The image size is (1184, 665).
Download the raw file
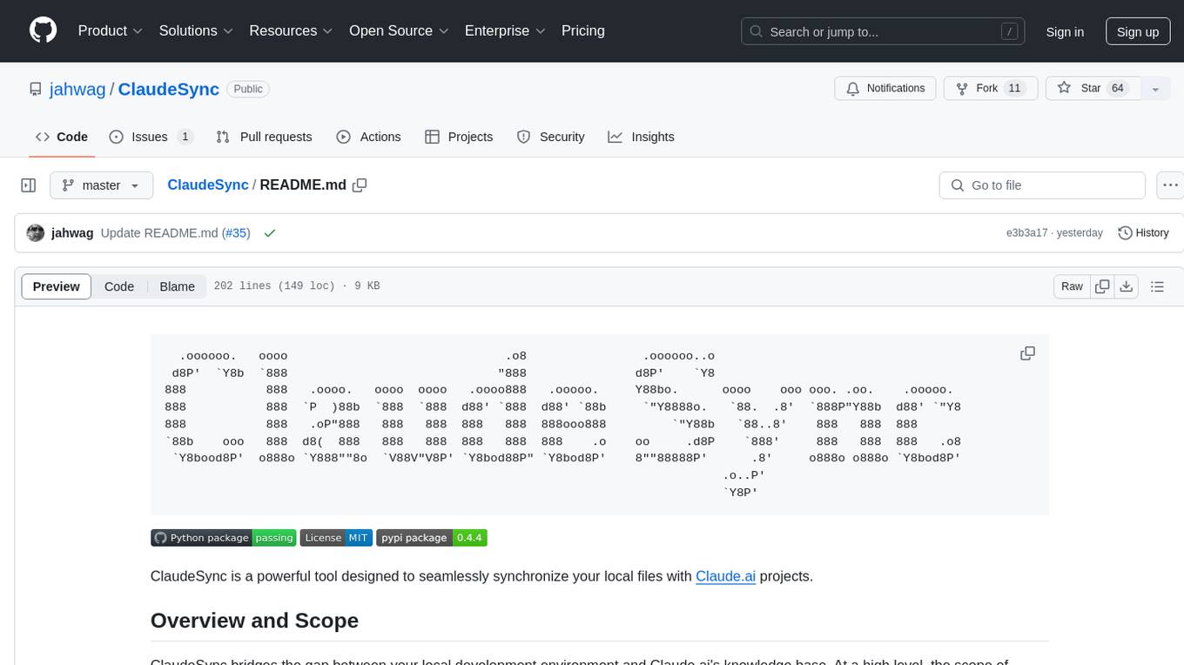1126,286
